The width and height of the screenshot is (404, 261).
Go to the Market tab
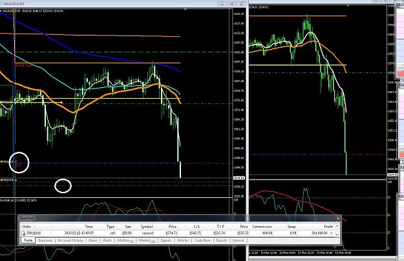(146, 240)
